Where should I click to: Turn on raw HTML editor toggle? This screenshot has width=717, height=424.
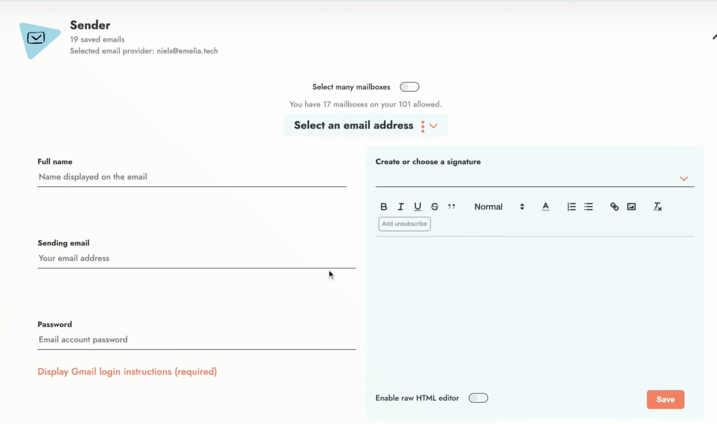coord(478,398)
